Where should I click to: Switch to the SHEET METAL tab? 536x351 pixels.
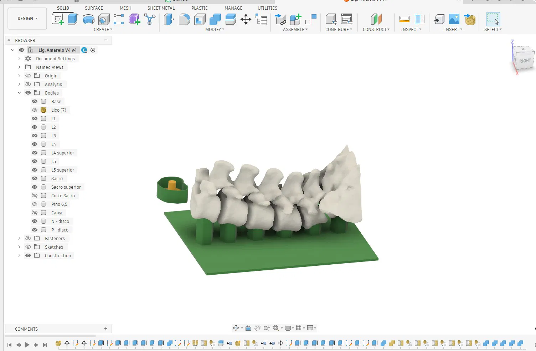click(x=161, y=8)
